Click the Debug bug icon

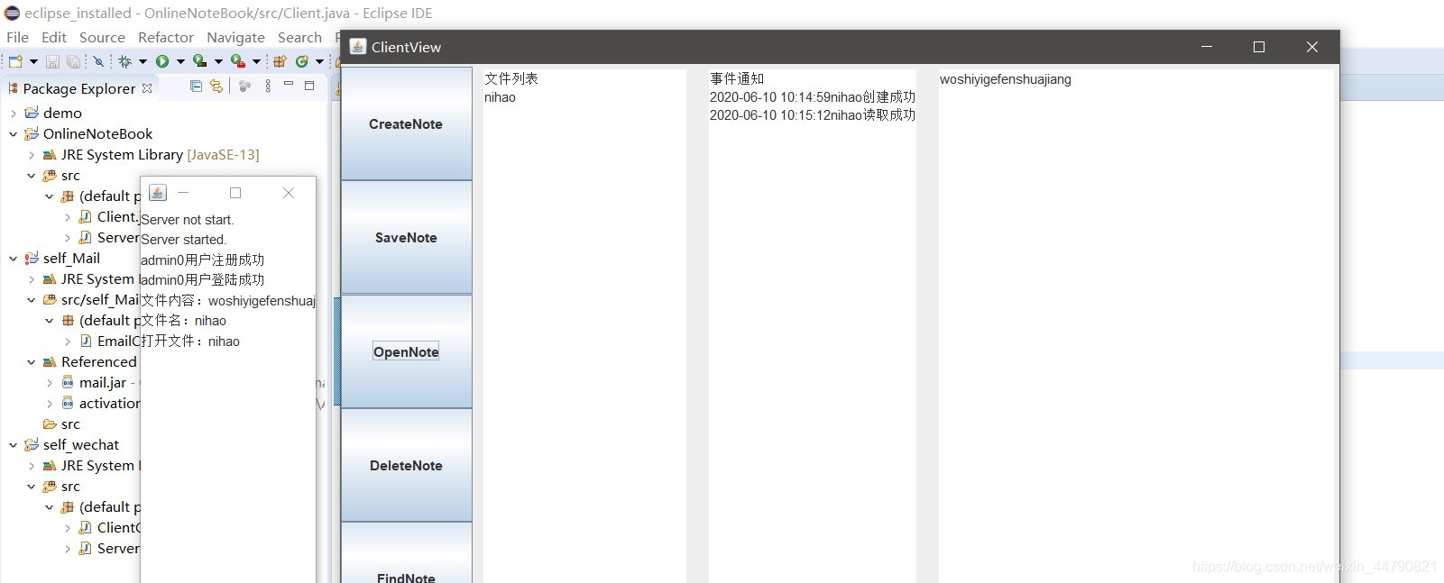pyautogui.click(x=125, y=61)
